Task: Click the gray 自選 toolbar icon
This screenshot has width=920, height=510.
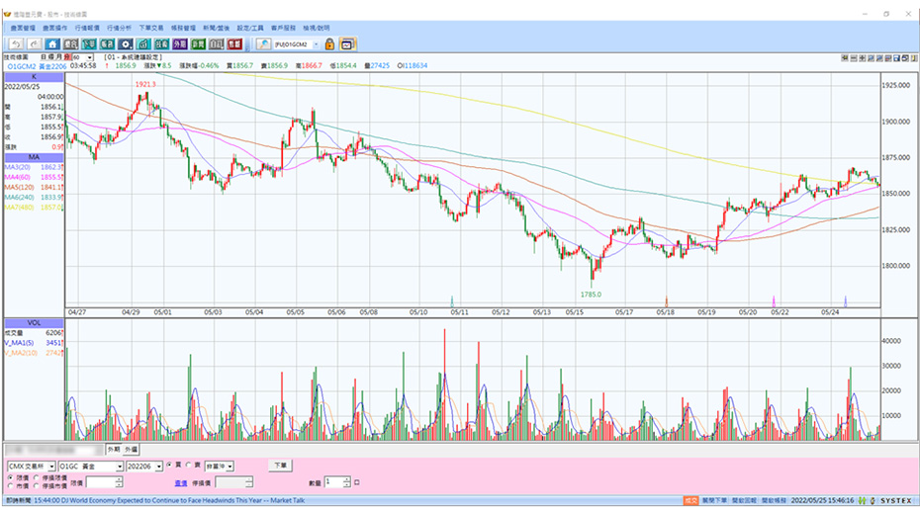Action: click(217, 43)
